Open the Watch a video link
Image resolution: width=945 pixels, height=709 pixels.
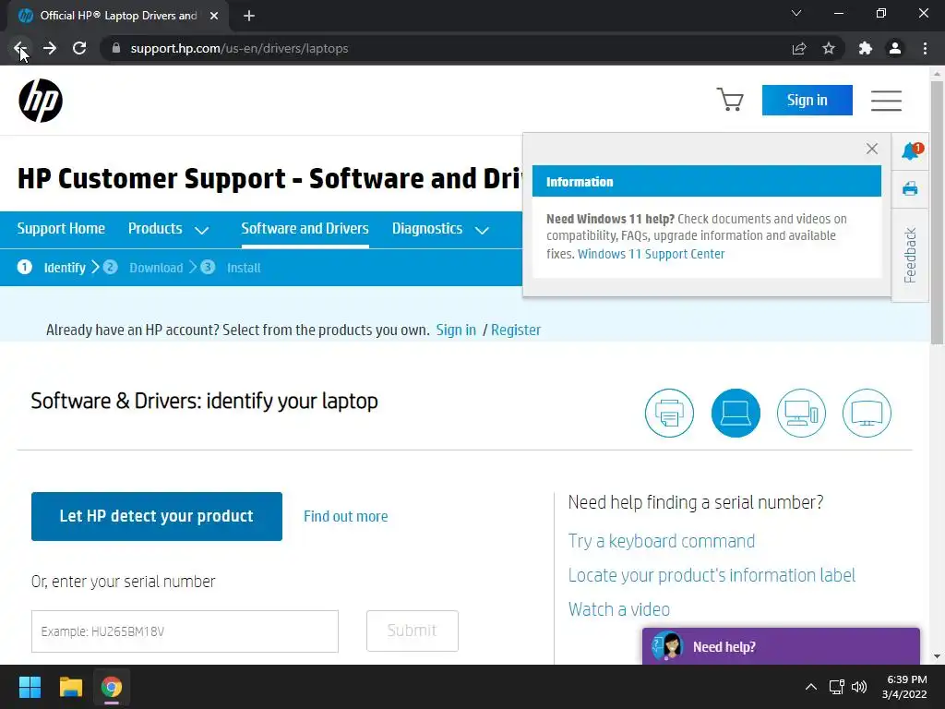pos(619,609)
